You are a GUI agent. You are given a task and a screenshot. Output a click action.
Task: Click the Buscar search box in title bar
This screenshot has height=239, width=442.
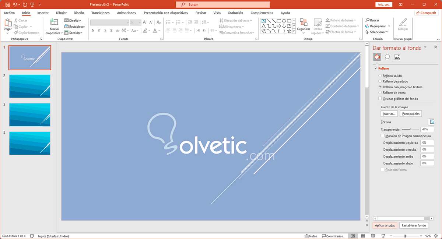click(x=223, y=4)
